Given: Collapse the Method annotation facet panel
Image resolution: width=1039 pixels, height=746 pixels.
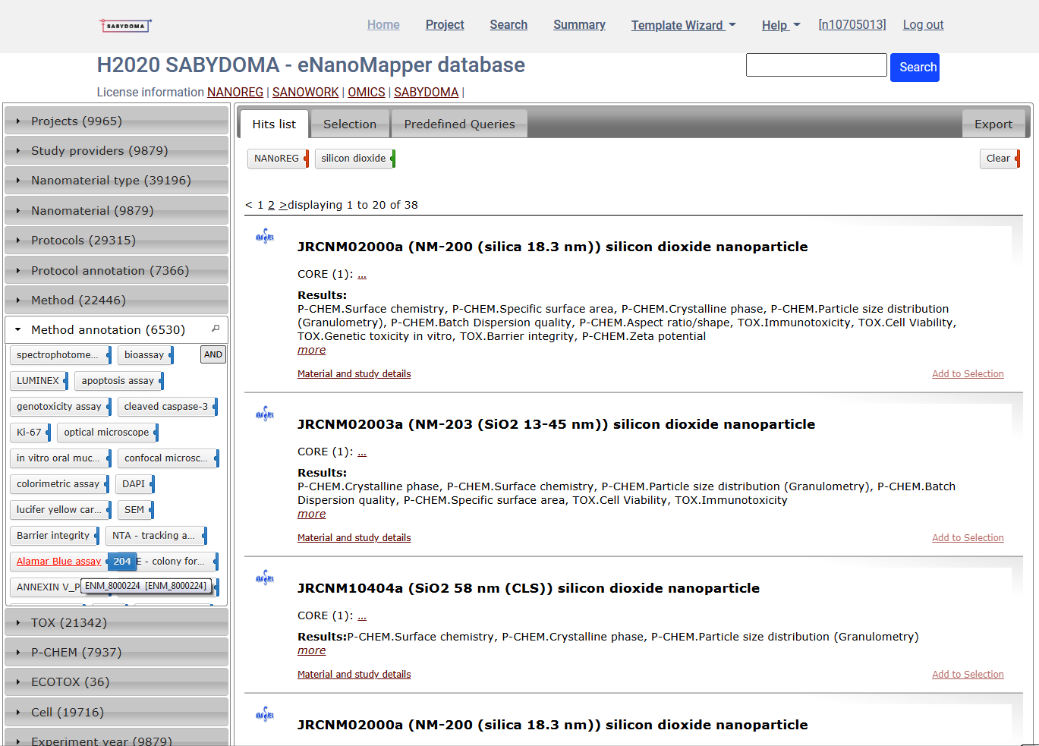Looking at the screenshot, I should click(109, 330).
